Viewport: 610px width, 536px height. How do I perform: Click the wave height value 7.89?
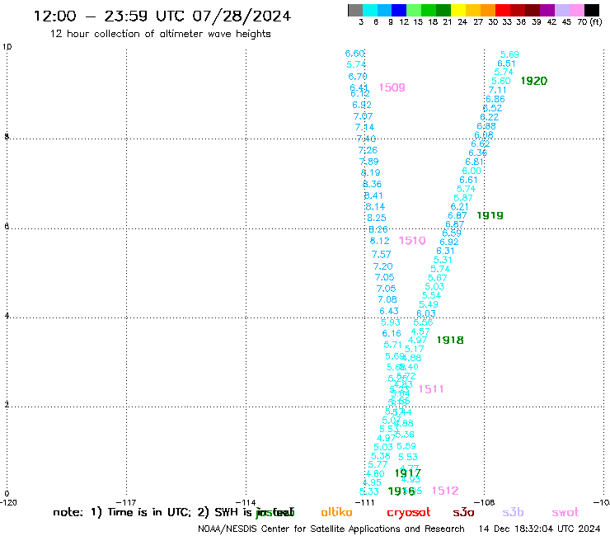[x=368, y=162]
